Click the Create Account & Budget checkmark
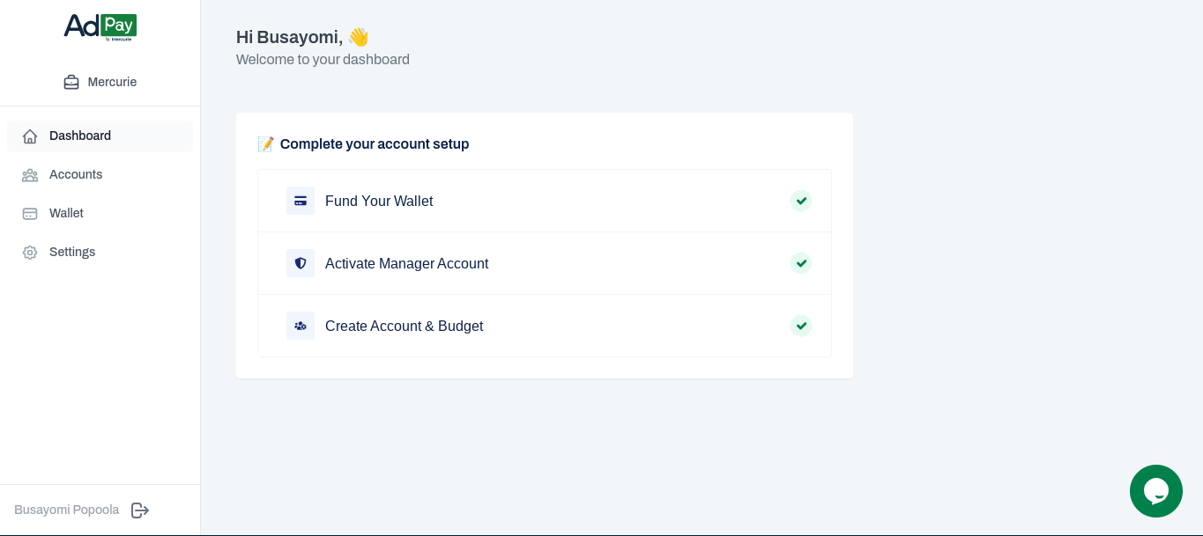 (801, 326)
